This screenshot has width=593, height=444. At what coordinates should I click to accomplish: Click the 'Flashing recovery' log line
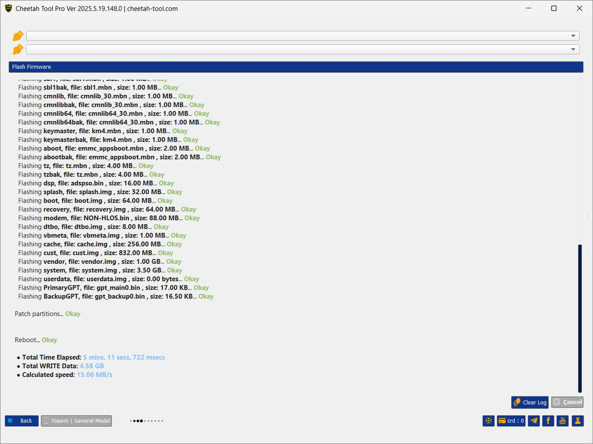[107, 209]
